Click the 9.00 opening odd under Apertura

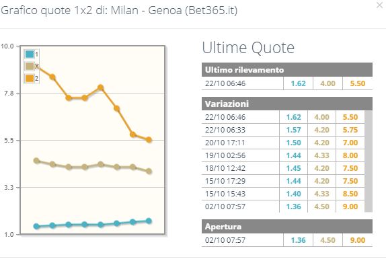(358, 240)
